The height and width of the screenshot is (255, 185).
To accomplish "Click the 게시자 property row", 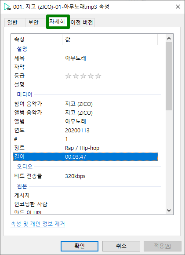I will pyautogui.click(x=85, y=195).
